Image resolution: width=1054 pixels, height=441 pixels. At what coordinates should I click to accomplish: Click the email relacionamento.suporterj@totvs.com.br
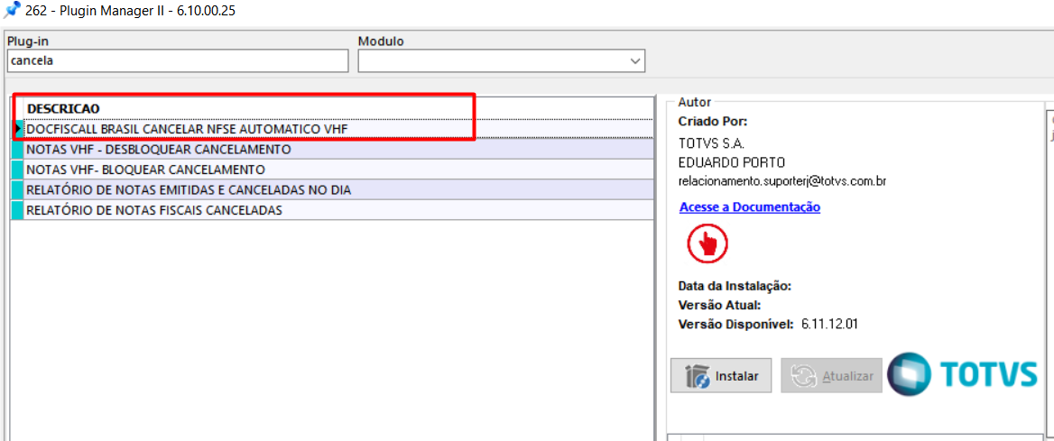[x=784, y=181]
